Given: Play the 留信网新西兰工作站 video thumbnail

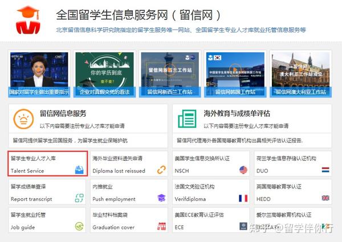Looking at the screenshot, I should (170, 73).
